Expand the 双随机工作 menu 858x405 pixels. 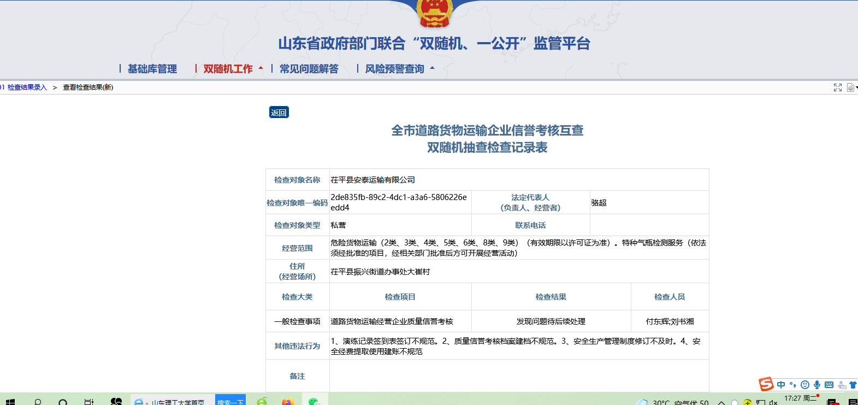coord(228,69)
